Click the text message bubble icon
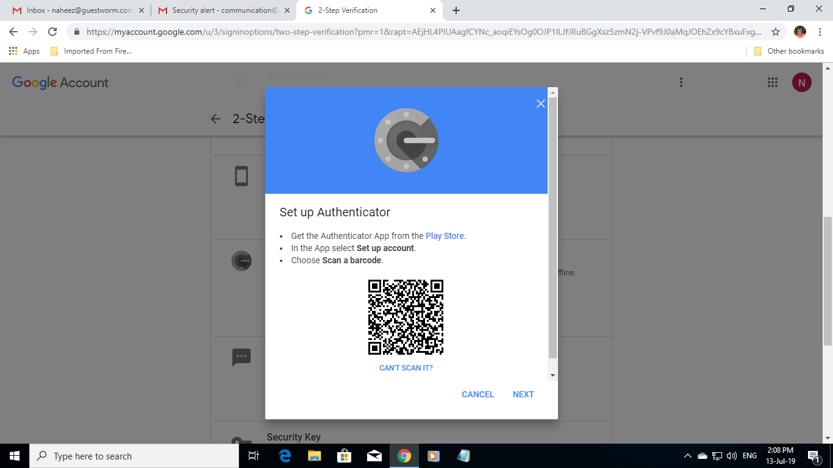The height and width of the screenshot is (468, 833). tap(241, 357)
